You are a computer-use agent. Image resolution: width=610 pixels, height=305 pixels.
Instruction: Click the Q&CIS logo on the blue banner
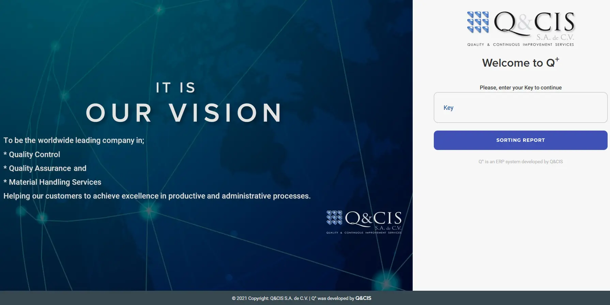tap(364, 222)
